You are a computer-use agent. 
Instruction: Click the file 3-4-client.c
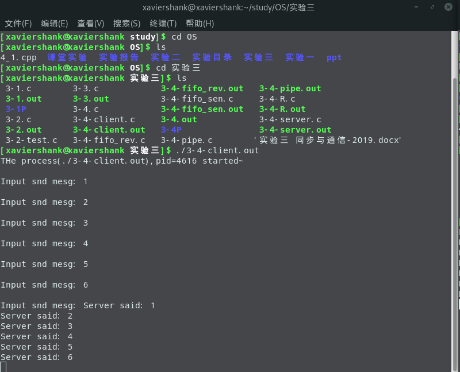pos(104,119)
